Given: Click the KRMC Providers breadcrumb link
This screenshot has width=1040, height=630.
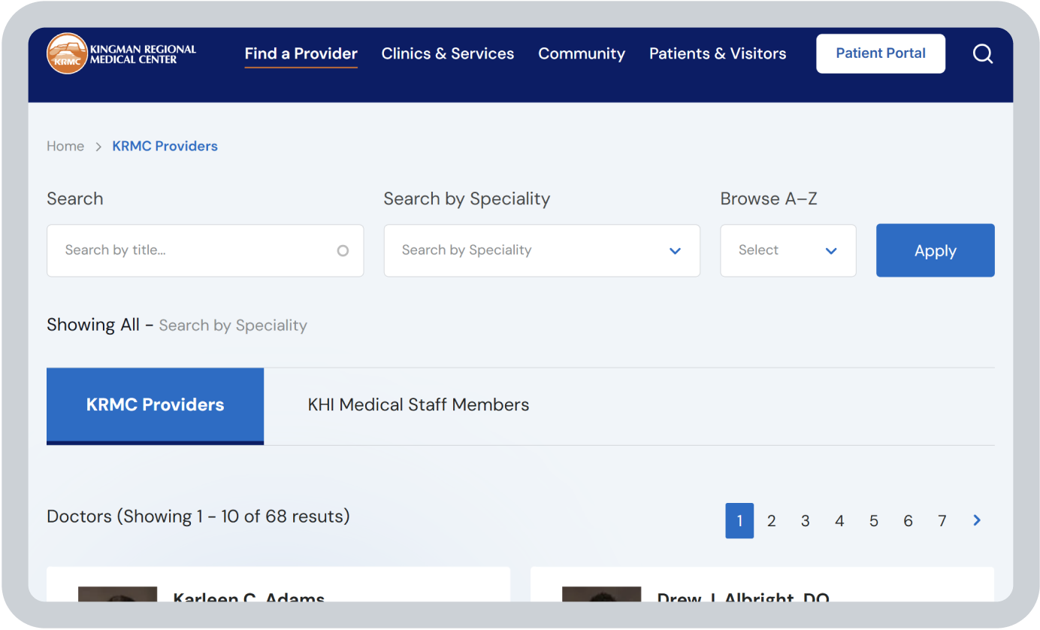Looking at the screenshot, I should click(165, 146).
